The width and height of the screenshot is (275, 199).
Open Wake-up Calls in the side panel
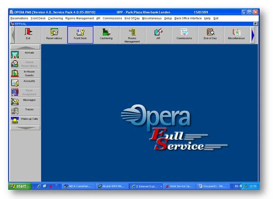click(x=25, y=121)
